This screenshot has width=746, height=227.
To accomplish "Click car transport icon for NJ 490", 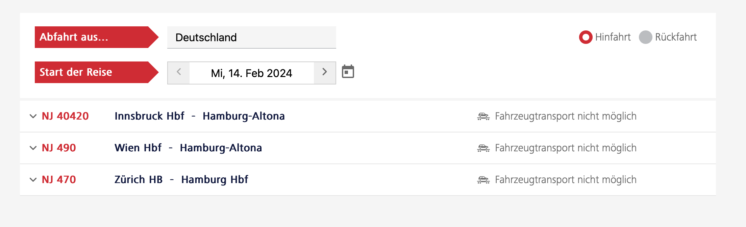I will pyautogui.click(x=483, y=148).
